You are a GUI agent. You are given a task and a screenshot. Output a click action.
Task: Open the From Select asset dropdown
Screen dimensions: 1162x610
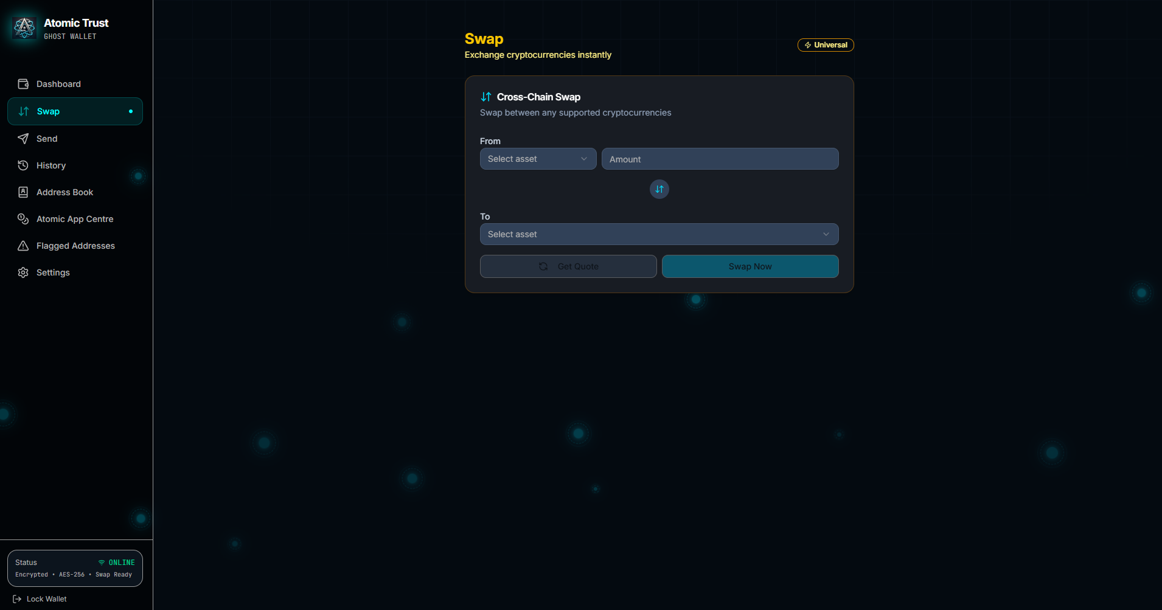coord(538,159)
